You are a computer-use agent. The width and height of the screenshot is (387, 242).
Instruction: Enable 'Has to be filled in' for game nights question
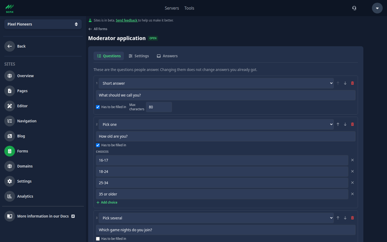tap(98, 239)
